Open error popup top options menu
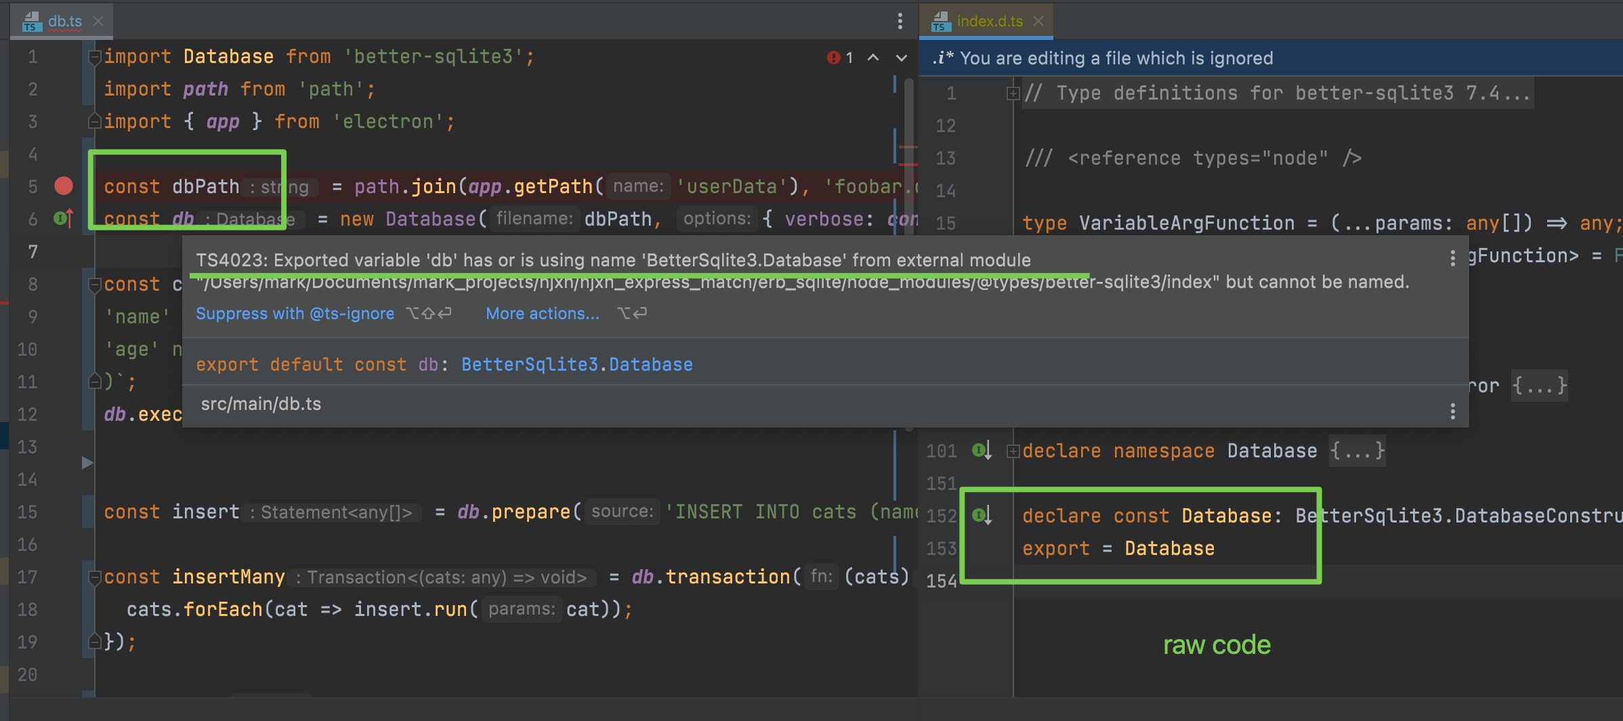Screen dimensions: 1623x721 click(1452, 258)
